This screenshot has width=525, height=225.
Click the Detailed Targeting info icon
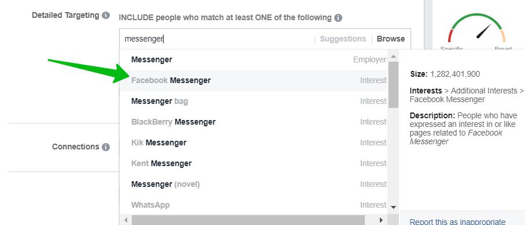[x=106, y=16]
